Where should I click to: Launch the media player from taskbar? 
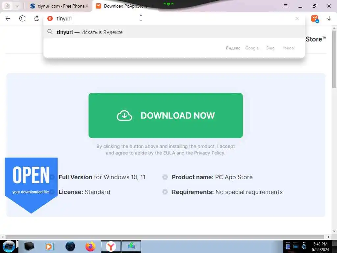(49, 246)
